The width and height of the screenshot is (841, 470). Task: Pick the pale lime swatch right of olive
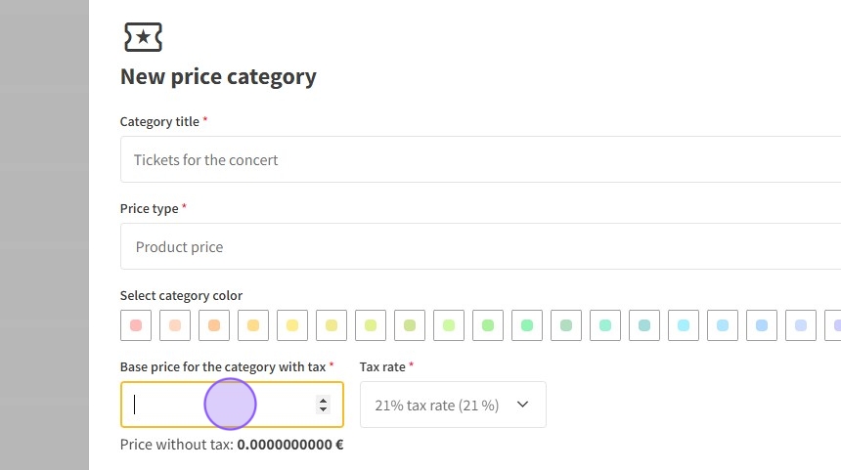coord(449,325)
